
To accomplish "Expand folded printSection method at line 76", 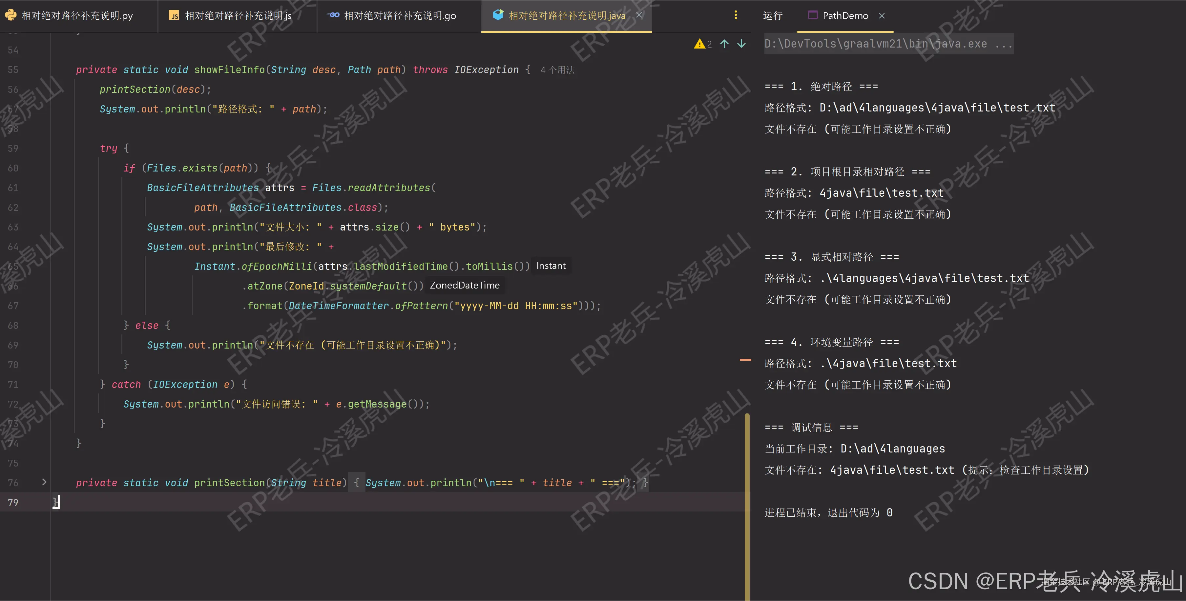I will (x=44, y=482).
